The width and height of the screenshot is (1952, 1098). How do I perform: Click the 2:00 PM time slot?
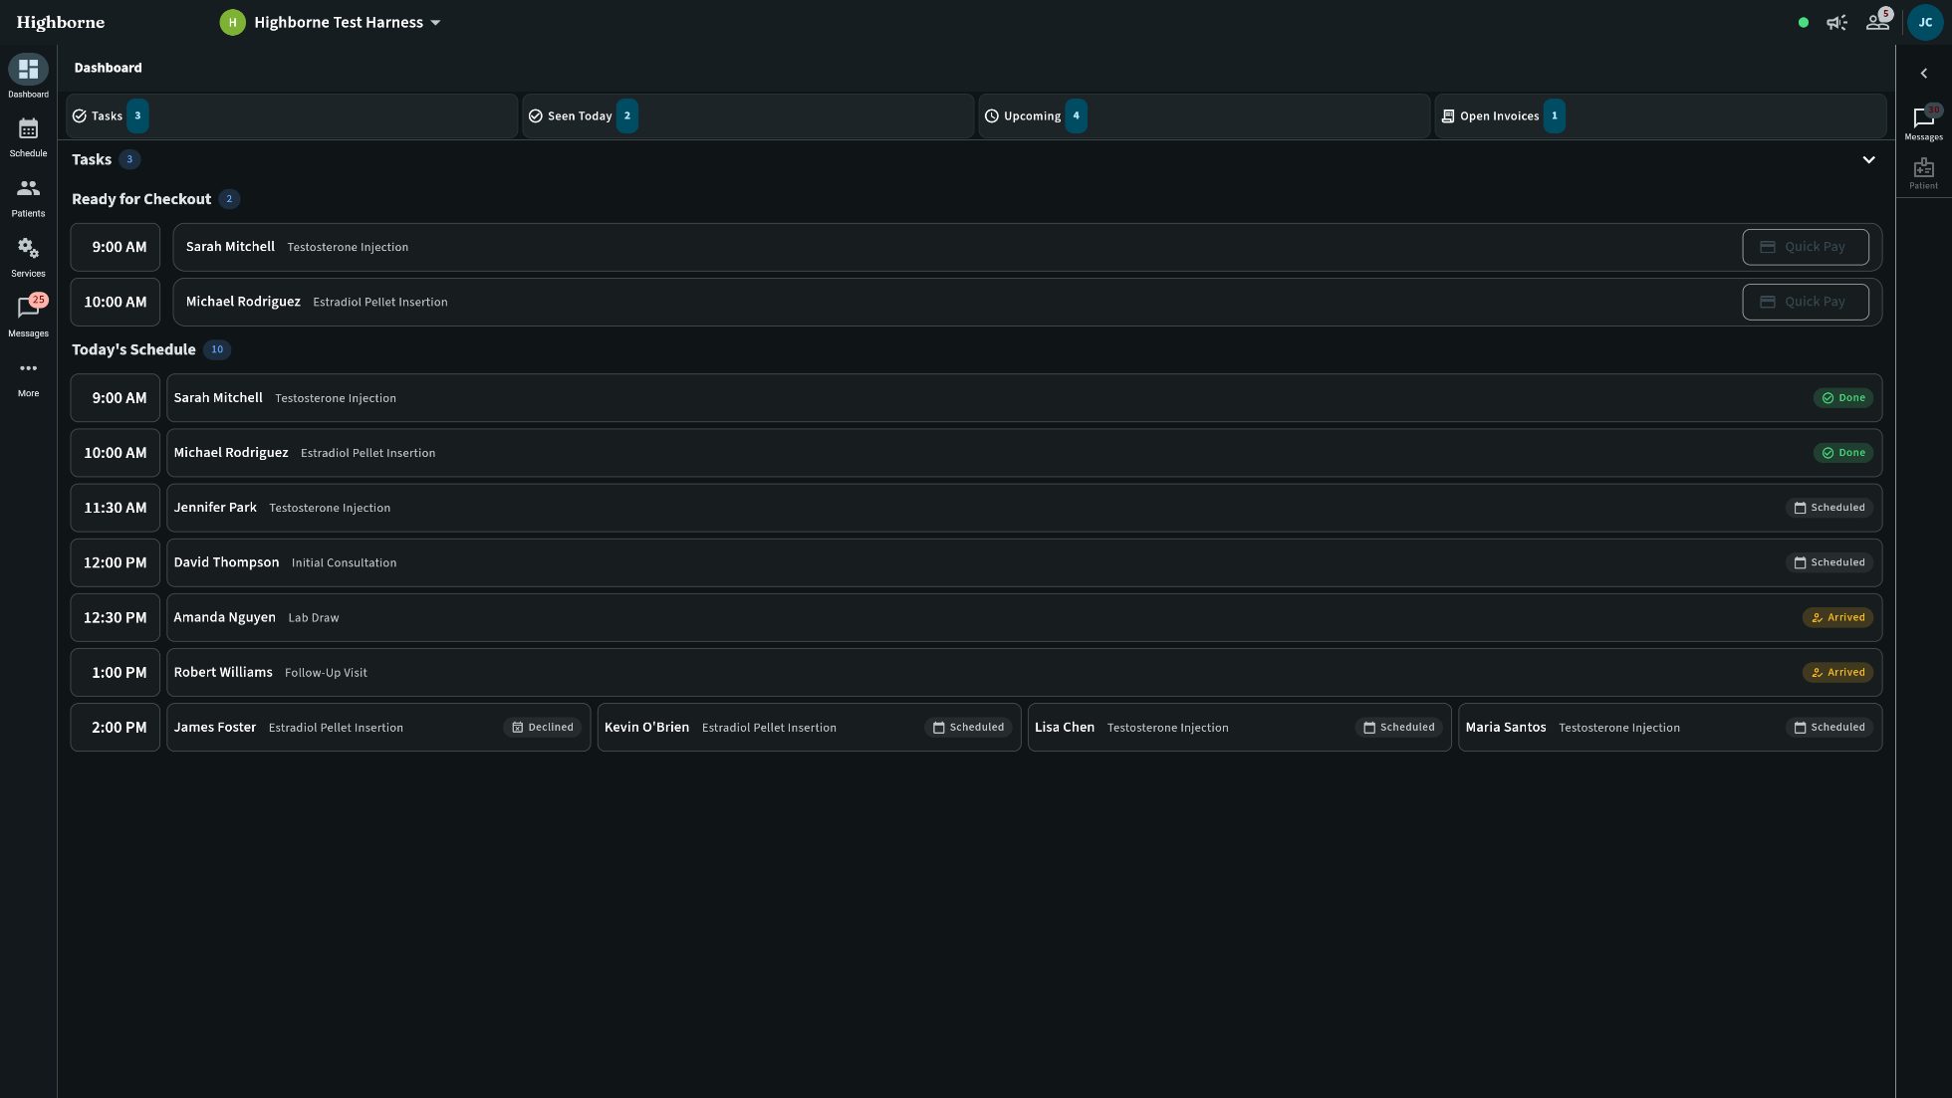pos(116,728)
